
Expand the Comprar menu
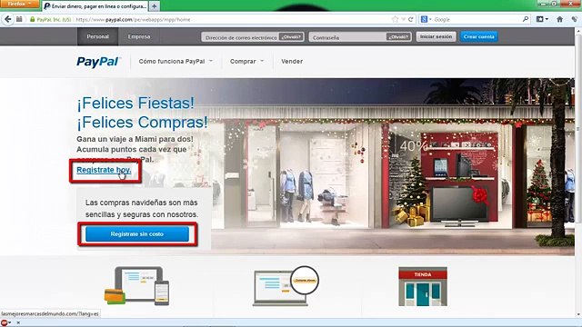[246, 61]
